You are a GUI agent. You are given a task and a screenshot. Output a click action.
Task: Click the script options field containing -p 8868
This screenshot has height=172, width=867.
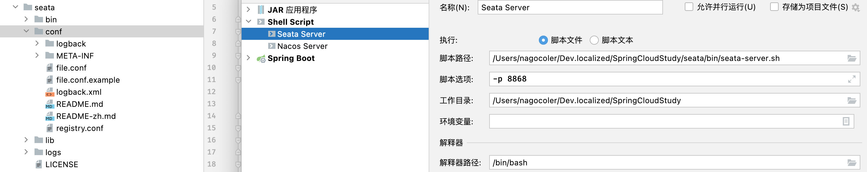pyautogui.click(x=666, y=79)
